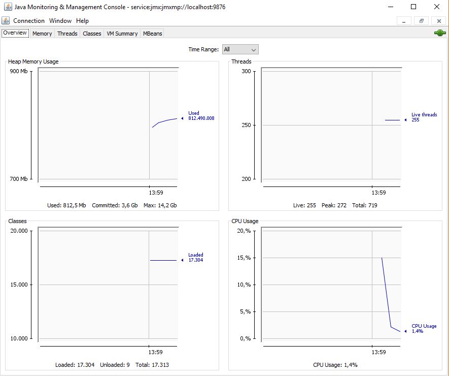This screenshot has width=449, height=376.
Task: Click the Time Range label
Action: (203, 49)
